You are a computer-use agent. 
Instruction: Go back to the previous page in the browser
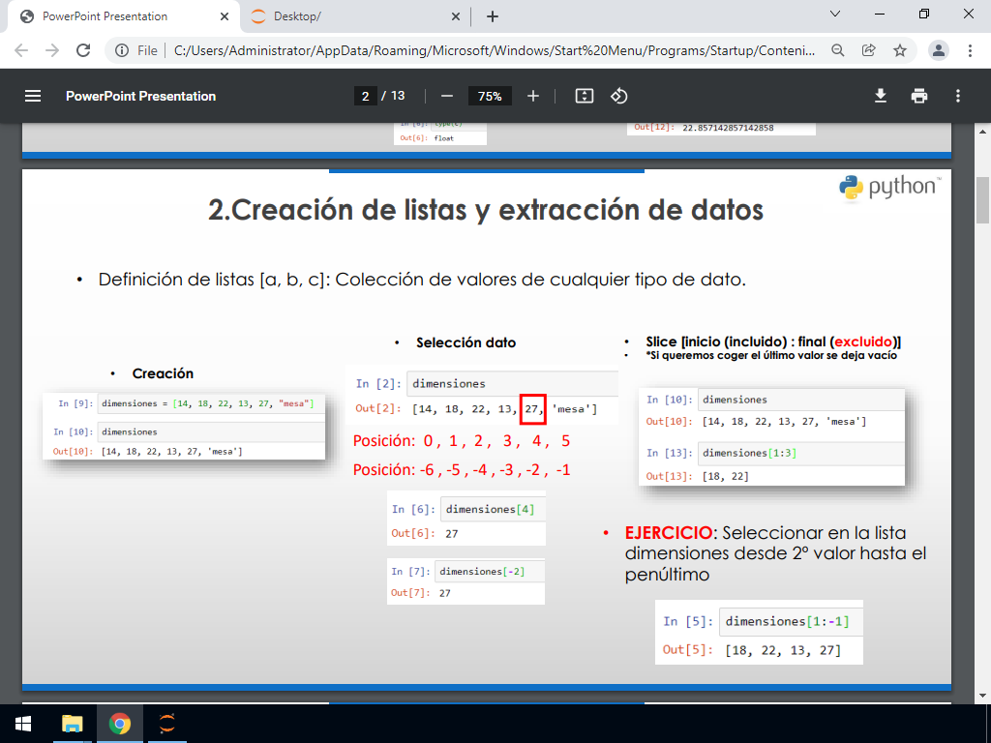[x=21, y=50]
